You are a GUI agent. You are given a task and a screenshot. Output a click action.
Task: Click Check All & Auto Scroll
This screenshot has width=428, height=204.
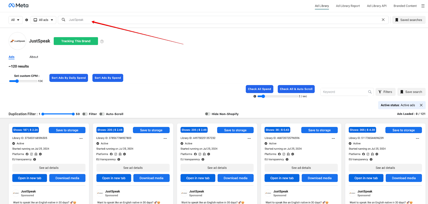point(296,89)
